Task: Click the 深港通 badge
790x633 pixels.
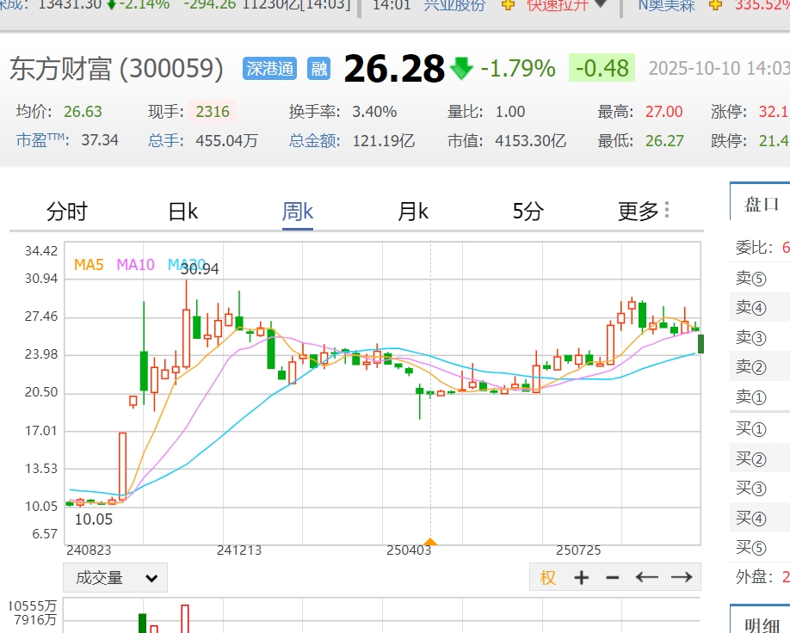Action: coord(269,69)
